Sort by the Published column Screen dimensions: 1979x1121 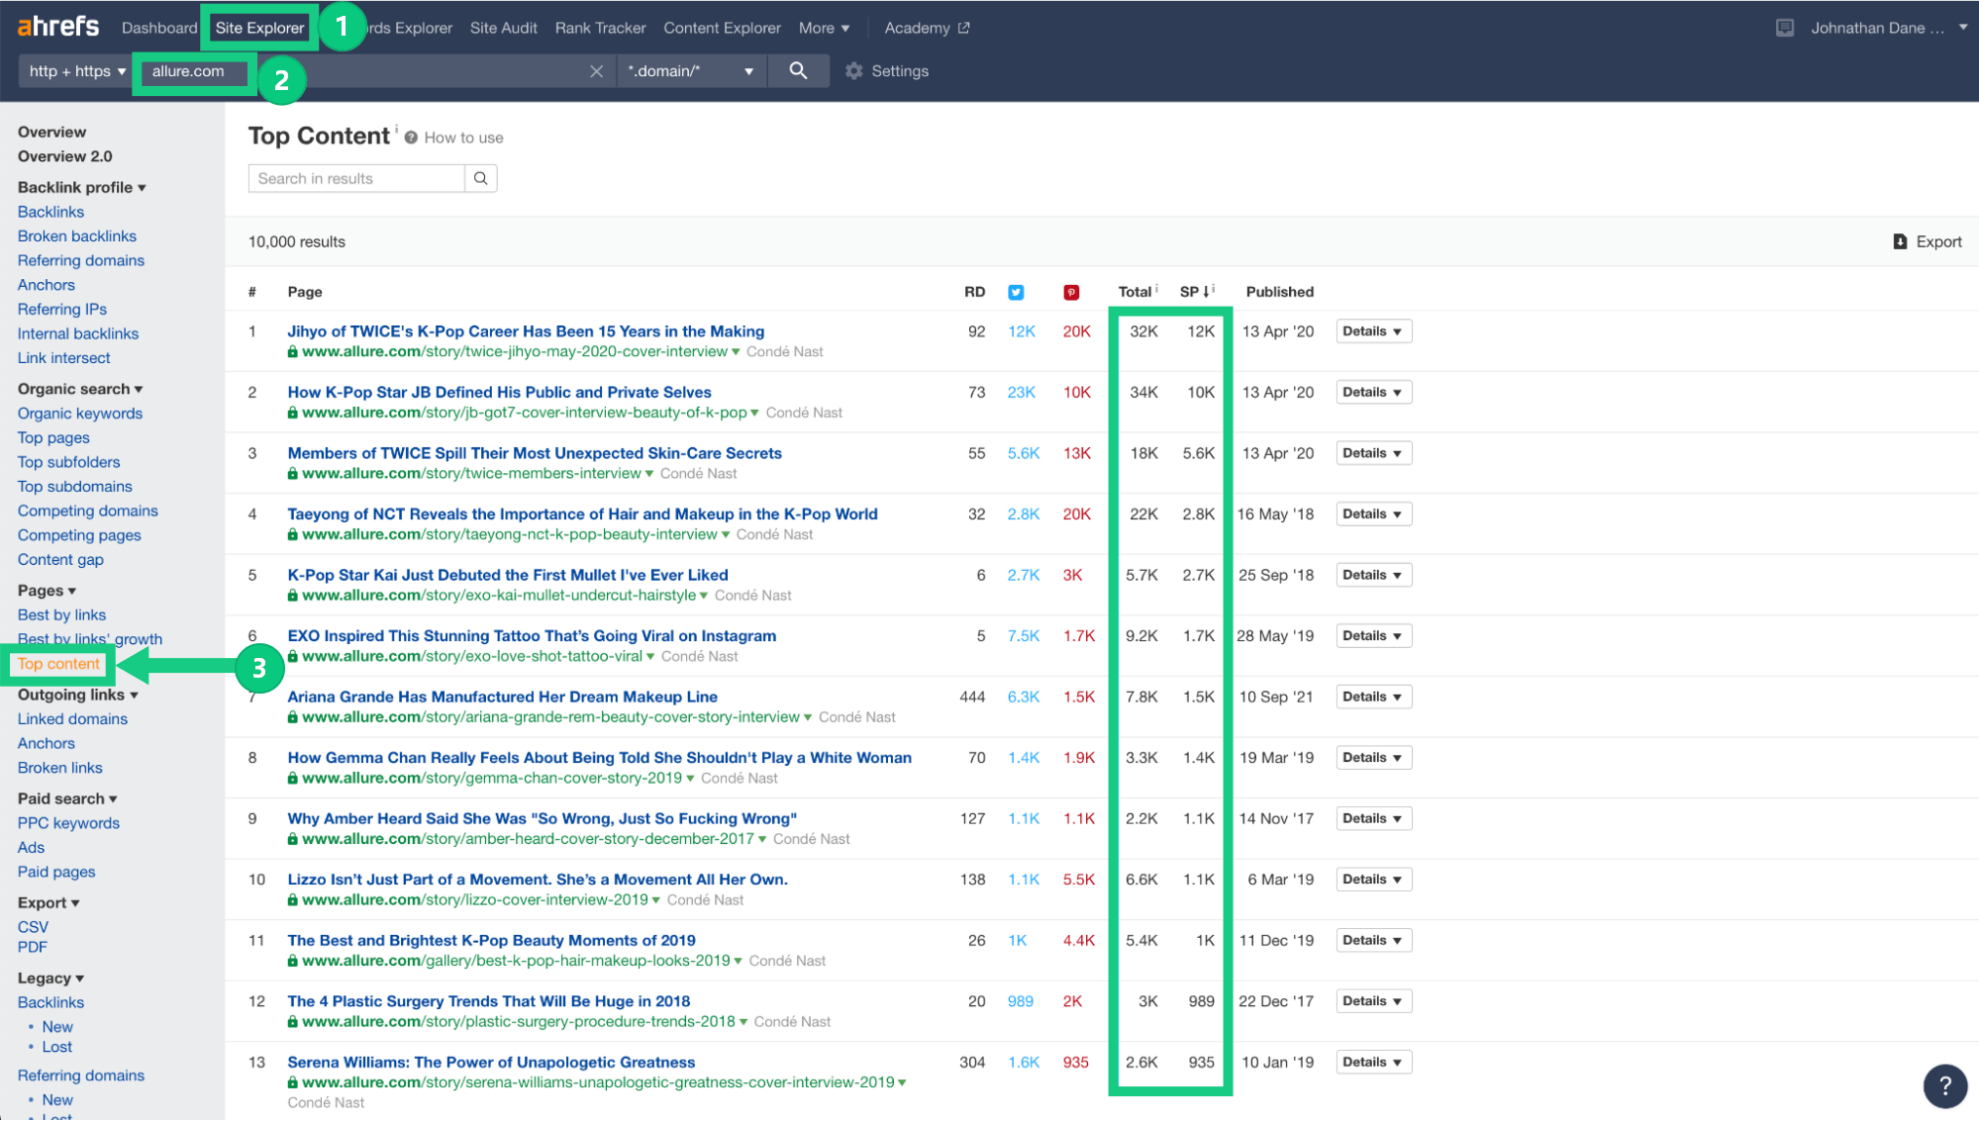coord(1280,292)
